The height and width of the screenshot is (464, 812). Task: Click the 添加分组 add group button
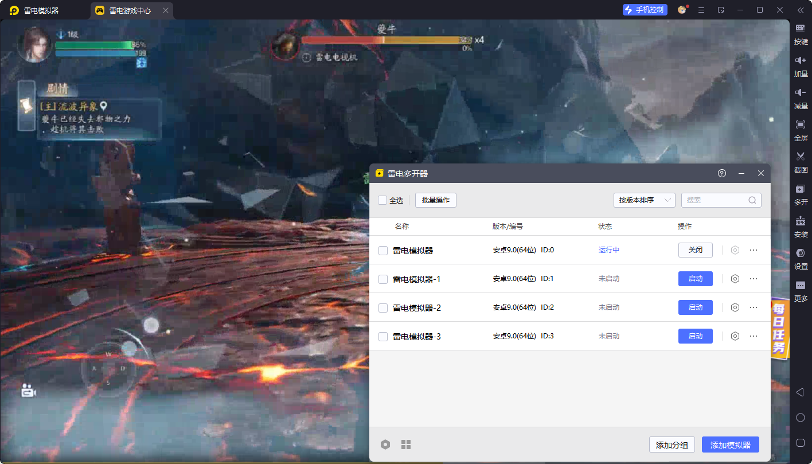[672, 444]
